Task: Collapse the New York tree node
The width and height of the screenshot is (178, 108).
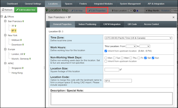Action: (5, 35)
